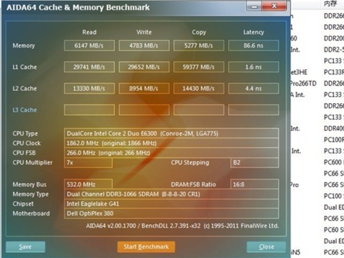The width and height of the screenshot is (344, 258).
Task: Select Memory Copy value 5277 MB/s
Action: coord(199,46)
